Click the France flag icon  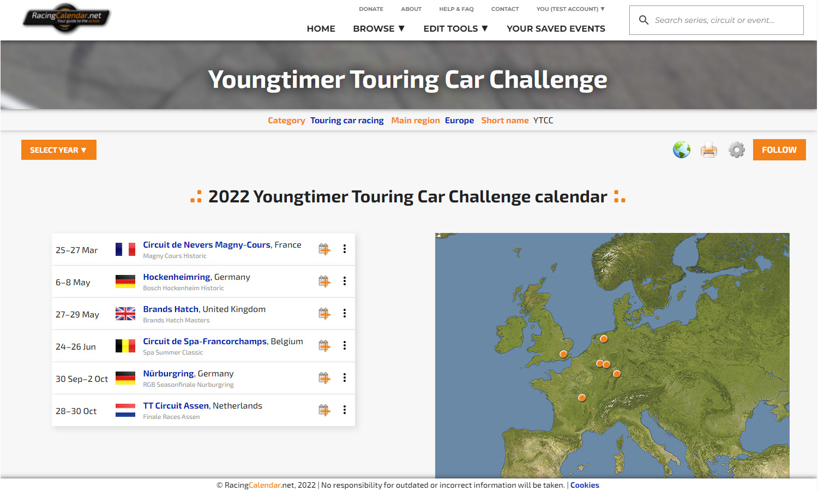(x=125, y=249)
